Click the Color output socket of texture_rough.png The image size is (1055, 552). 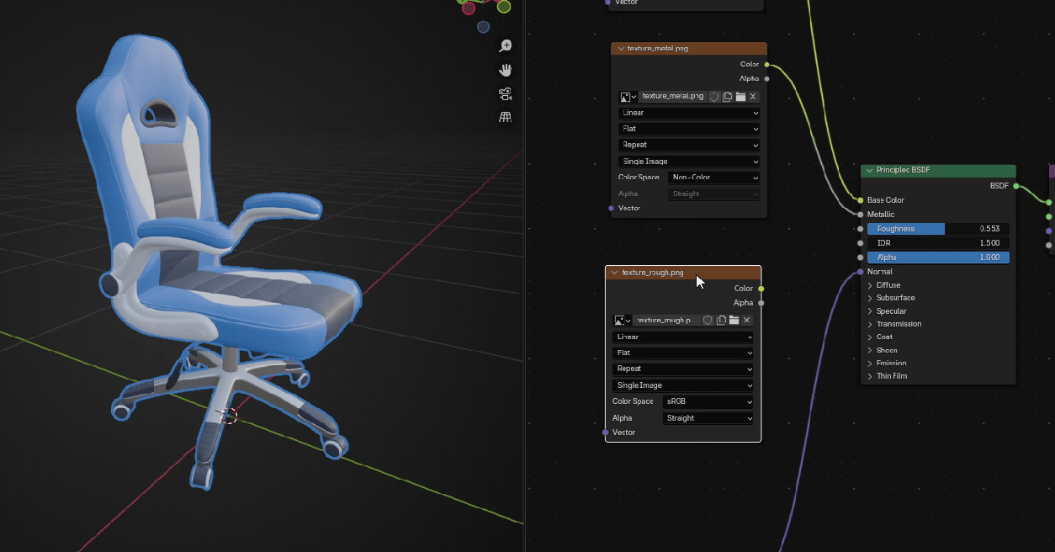(x=761, y=289)
